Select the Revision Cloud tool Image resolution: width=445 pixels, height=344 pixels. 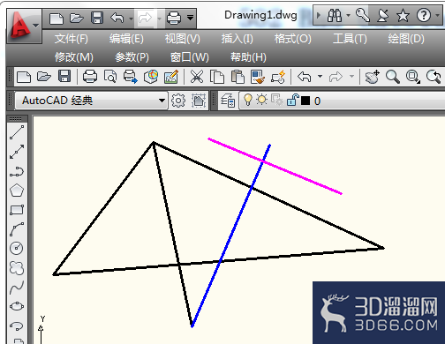[x=17, y=268]
